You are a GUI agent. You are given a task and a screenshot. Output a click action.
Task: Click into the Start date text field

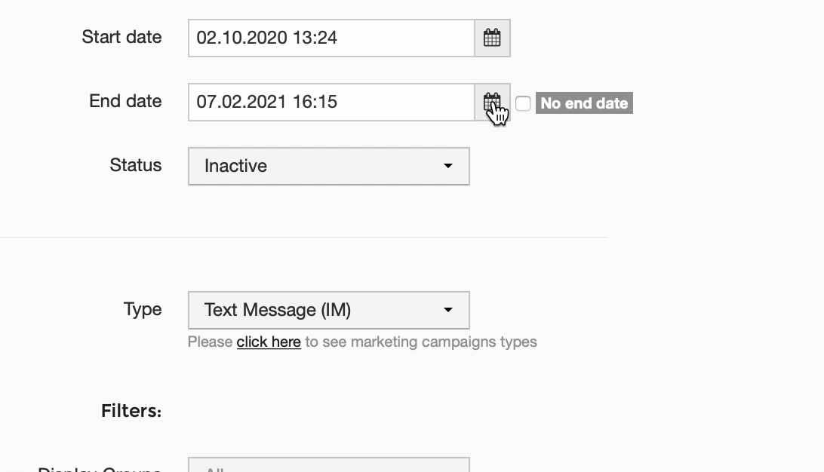coord(331,38)
